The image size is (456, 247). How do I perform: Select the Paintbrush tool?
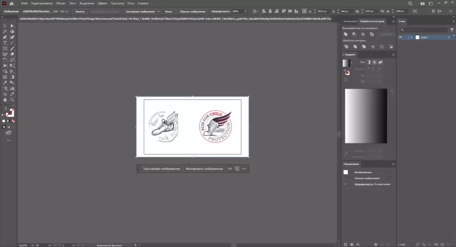[12, 49]
